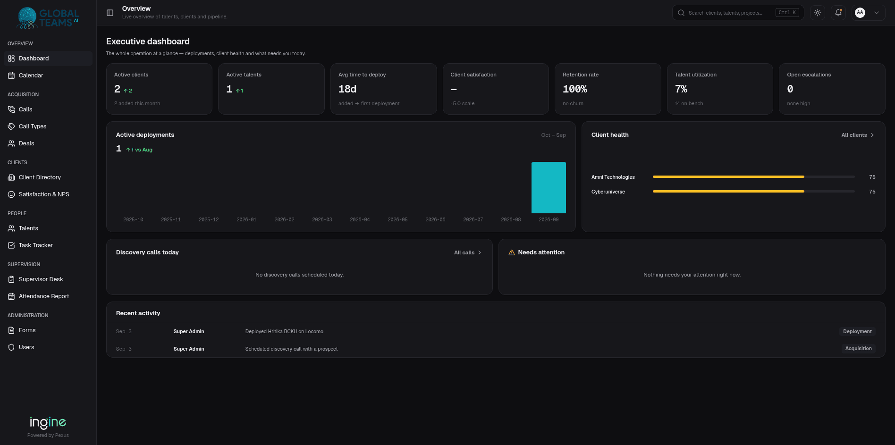Click the Client Directory building icon

(11, 177)
